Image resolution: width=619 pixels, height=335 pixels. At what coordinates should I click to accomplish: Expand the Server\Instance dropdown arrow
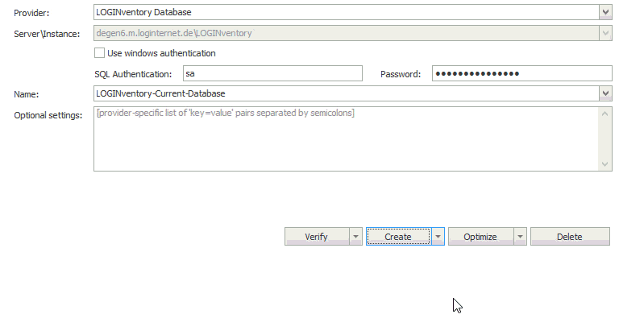tap(605, 33)
